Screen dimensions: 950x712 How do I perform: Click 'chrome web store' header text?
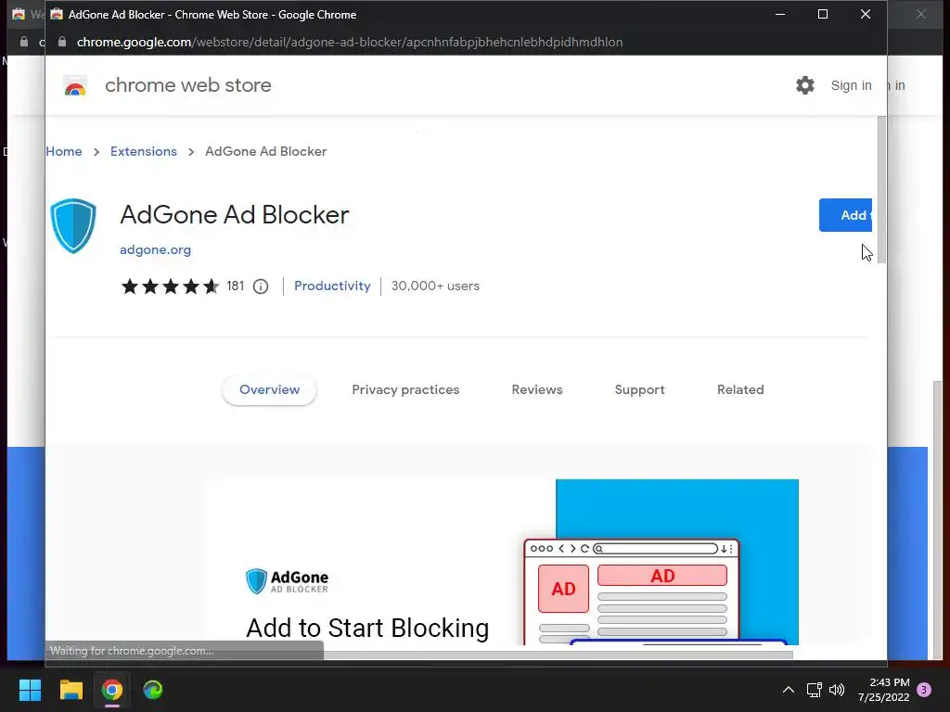[187, 85]
